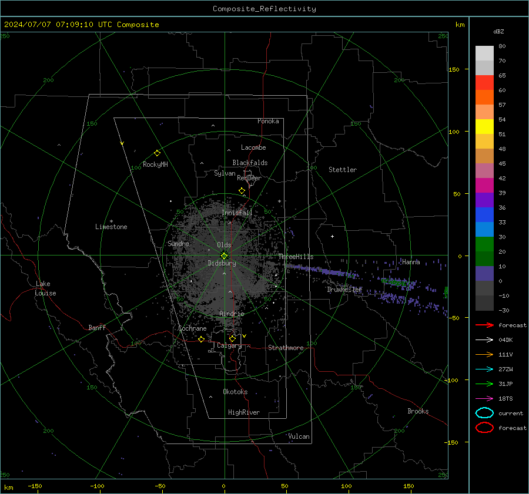Click the Innisfail label
Screen dimensions: 529x494
coord(237,213)
